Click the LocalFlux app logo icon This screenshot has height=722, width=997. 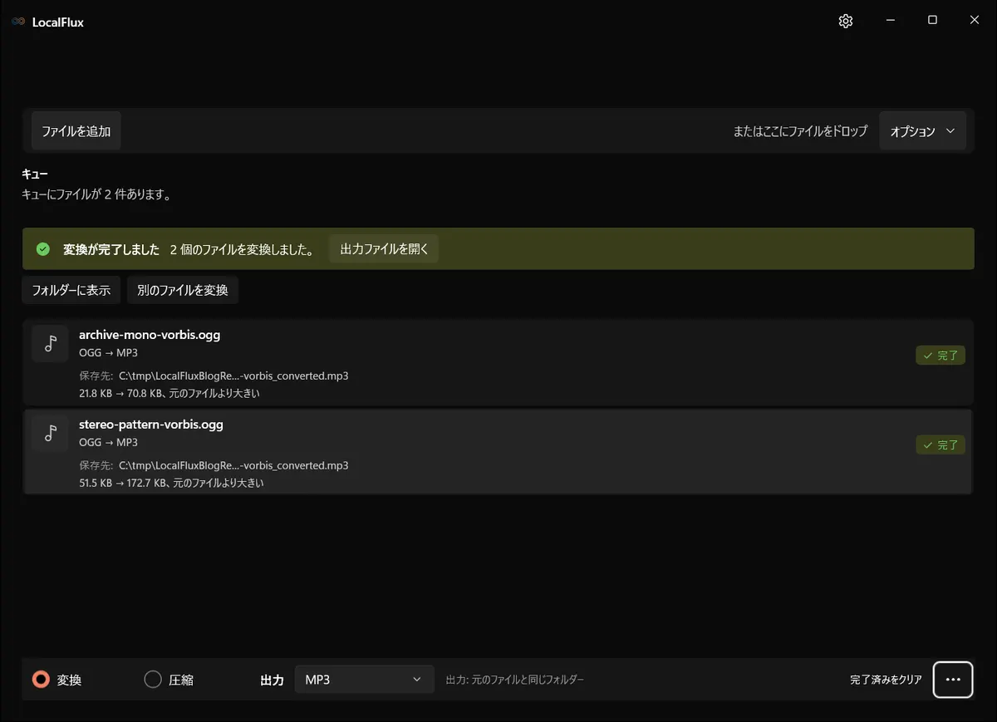tap(18, 22)
